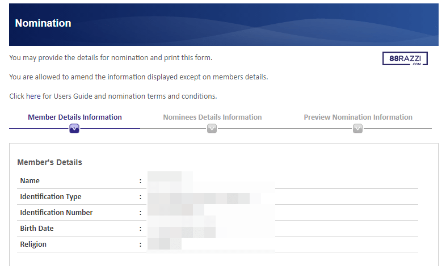
Task: Click the Religion label
Action: point(33,244)
